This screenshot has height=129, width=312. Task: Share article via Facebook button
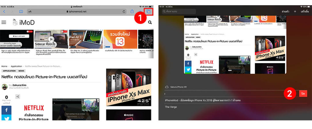click(x=6, y=110)
